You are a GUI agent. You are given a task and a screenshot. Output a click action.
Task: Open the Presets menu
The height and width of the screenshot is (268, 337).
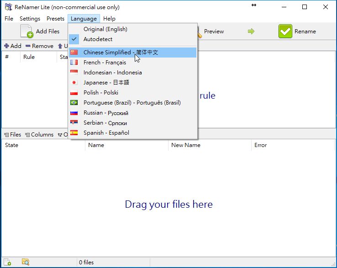55,19
